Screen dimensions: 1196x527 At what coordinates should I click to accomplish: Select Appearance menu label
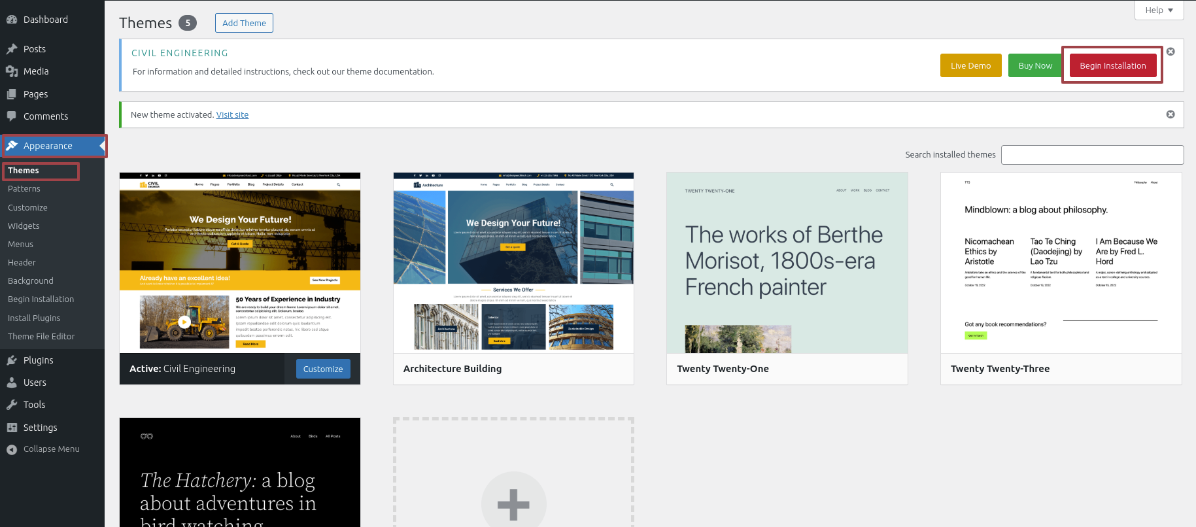48,146
